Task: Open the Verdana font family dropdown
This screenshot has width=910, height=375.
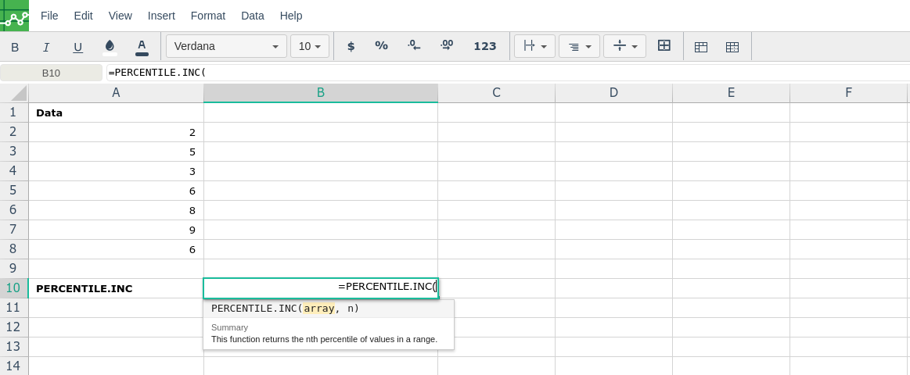Action: click(226, 46)
